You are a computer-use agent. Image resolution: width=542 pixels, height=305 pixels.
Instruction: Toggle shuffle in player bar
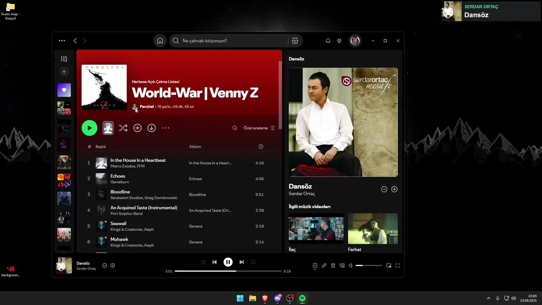point(203,262)
